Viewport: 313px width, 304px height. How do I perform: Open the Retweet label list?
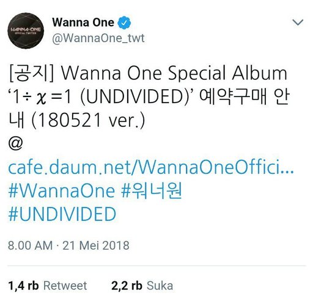(65, 286)
